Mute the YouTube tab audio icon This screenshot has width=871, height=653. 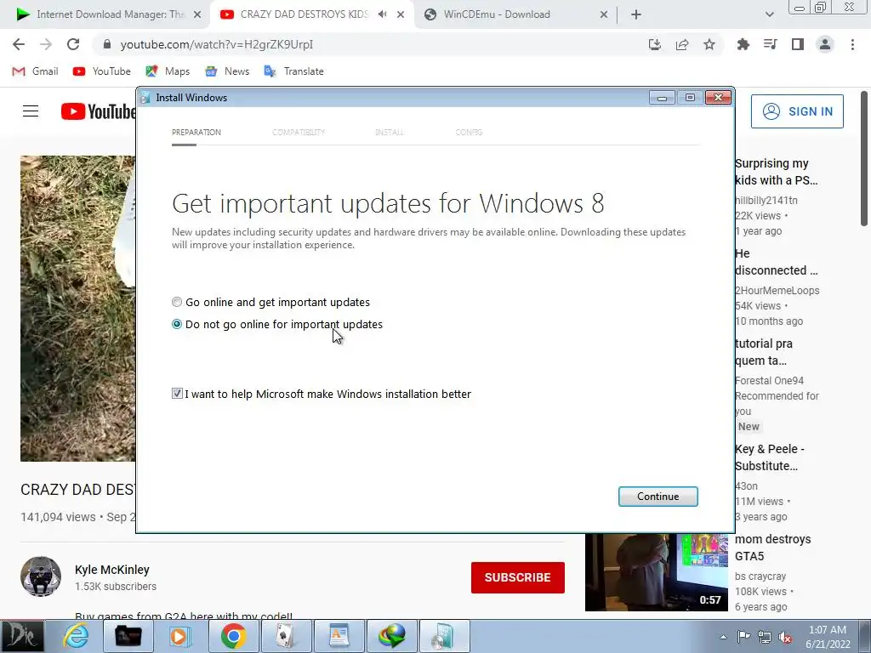point(382,14)
